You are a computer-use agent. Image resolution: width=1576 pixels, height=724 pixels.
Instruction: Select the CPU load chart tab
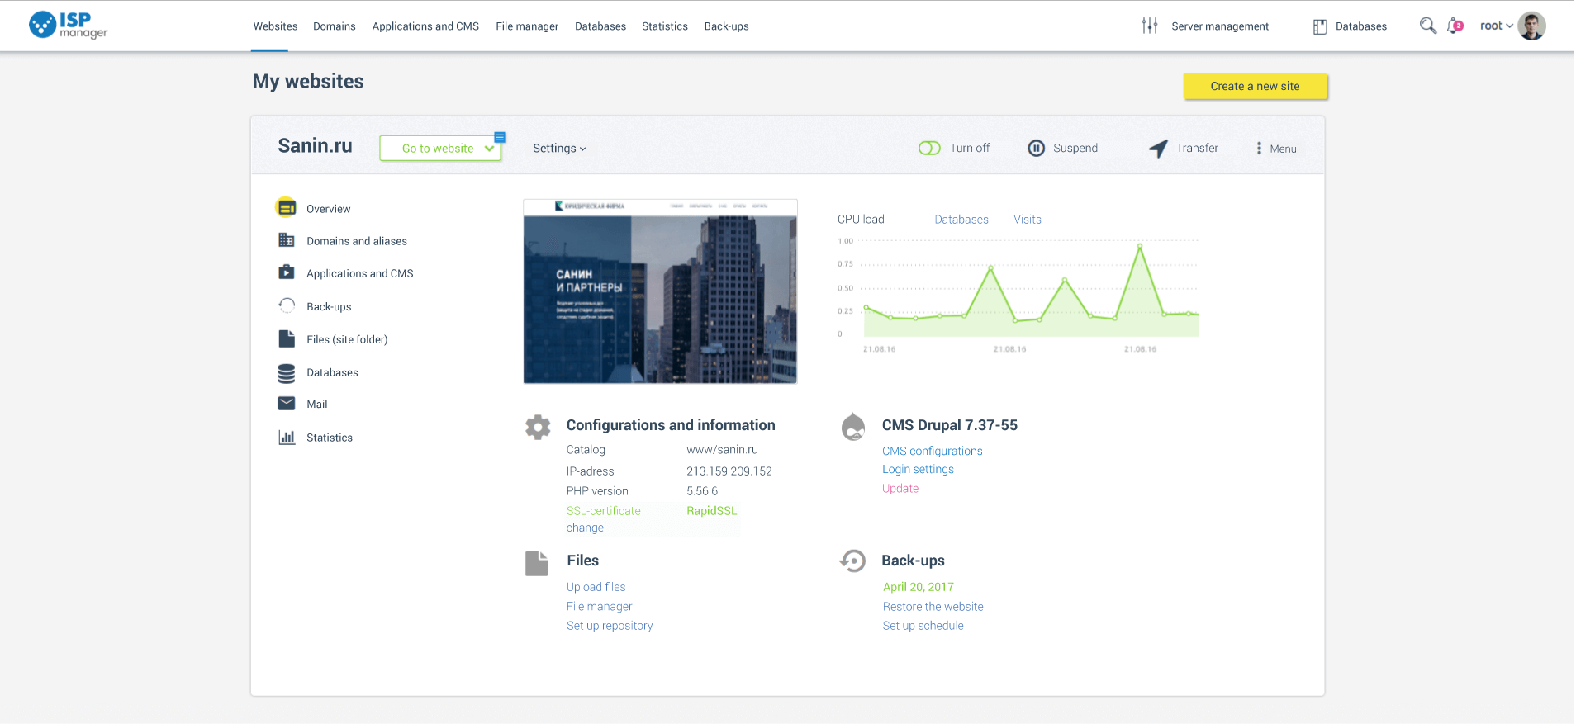coord(861,220)
